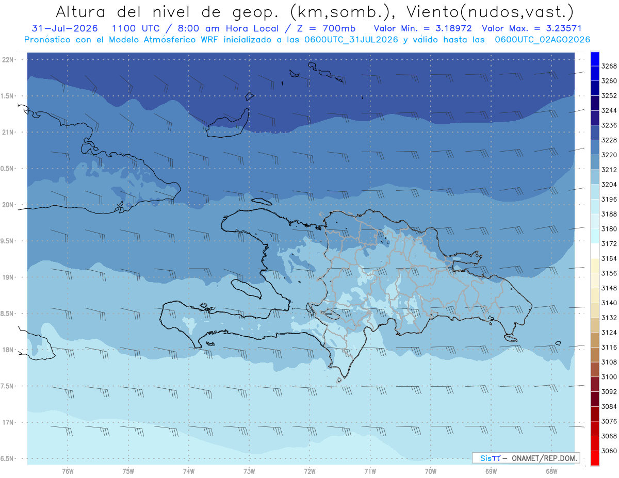Screen dimensions: 619x478
Task: Click the '3268' colorbar value
Action: click(x=609, y=66)
